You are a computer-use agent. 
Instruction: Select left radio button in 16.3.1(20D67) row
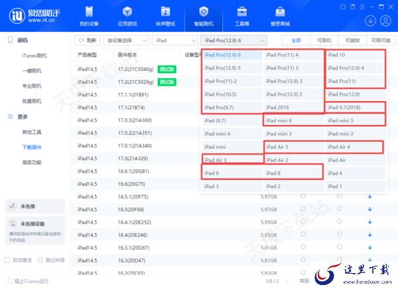[x=303, y=247]
